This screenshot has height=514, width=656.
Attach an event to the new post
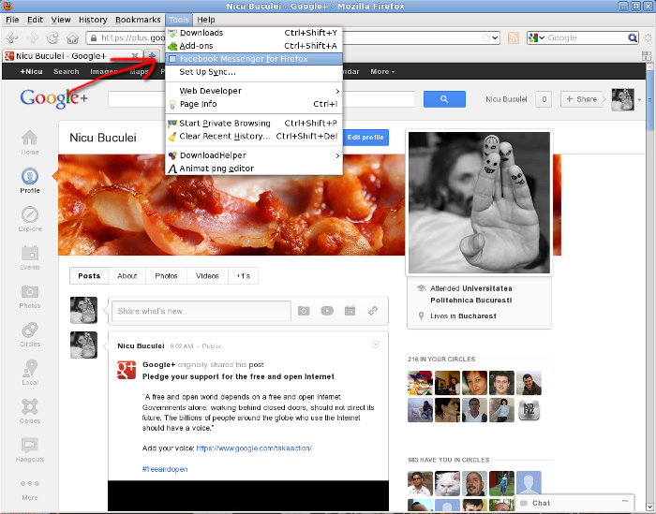pos(350,311)
